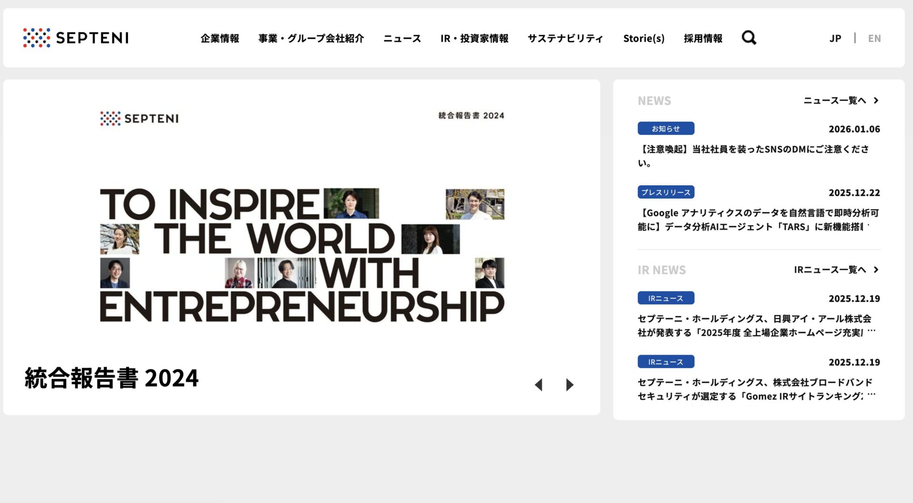Open 採用情報 recruitment page
913x503 pixels.
click(703, 38)
